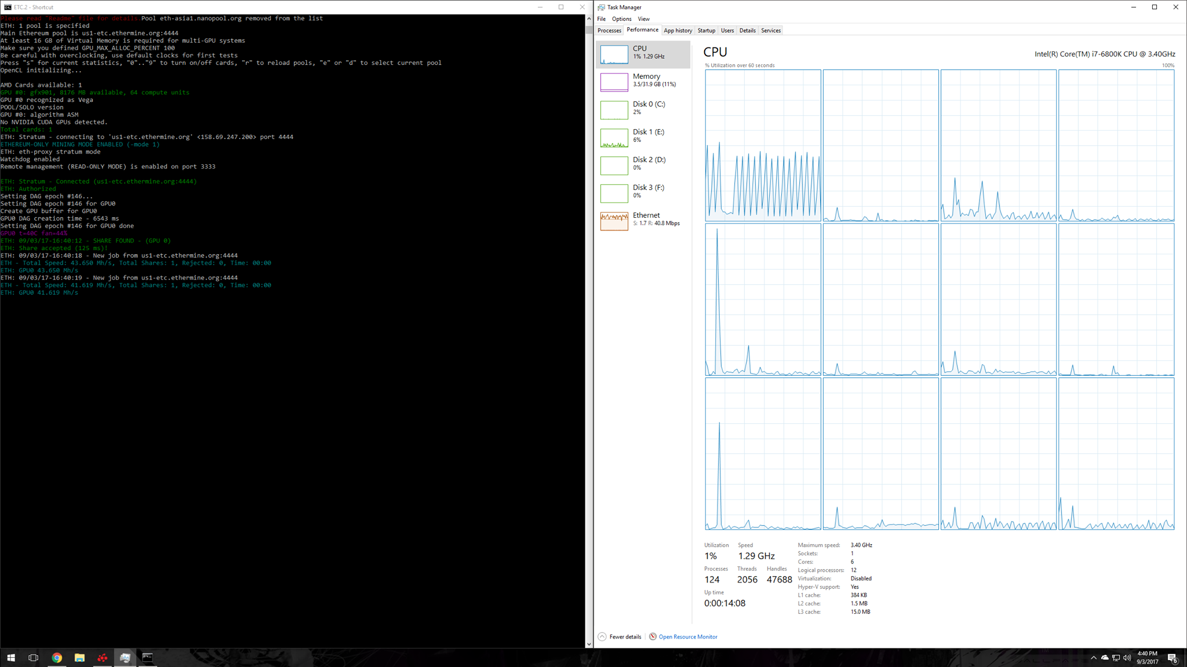Switch to the Processes tab

609,31
